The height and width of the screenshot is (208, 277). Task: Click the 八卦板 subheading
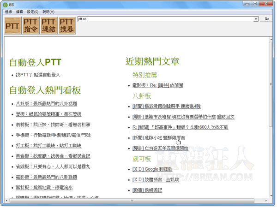(x=142, y=96)
